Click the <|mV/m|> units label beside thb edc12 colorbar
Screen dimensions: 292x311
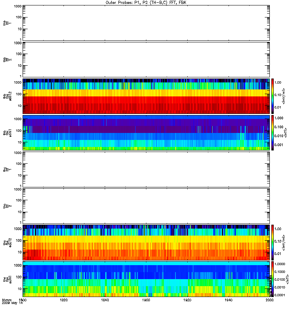point(284,96)
